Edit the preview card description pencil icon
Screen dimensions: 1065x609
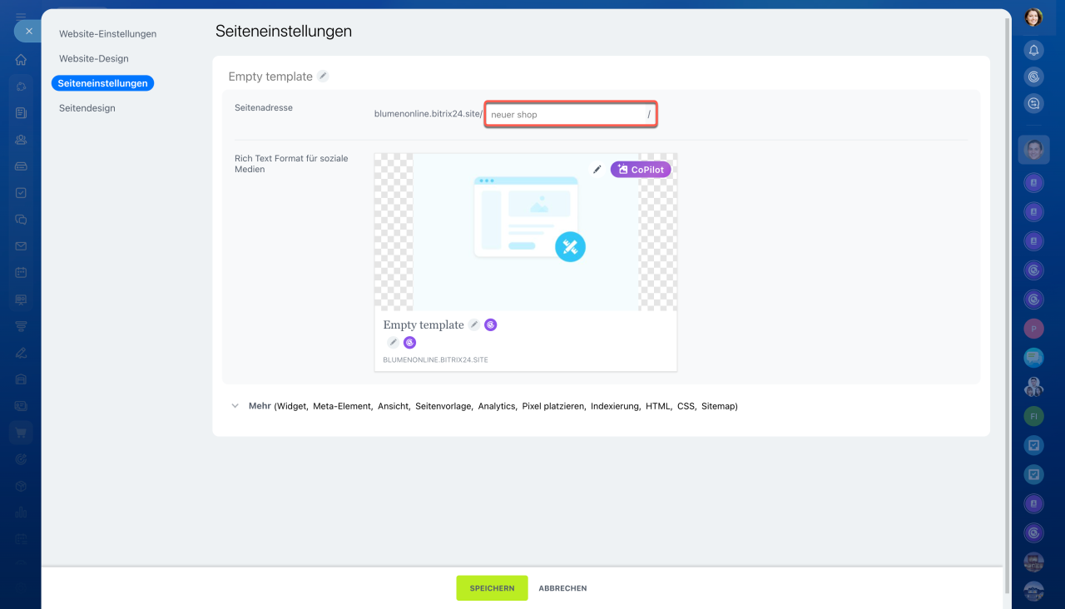click(393, 343)
